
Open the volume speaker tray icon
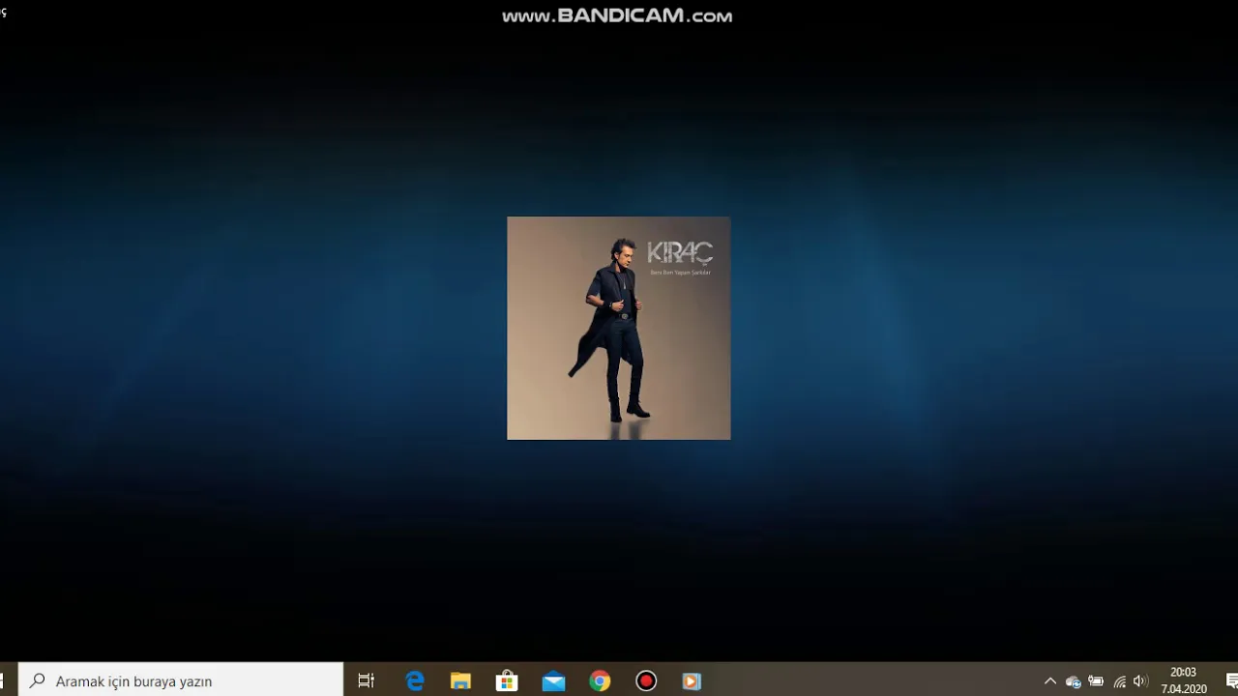(x=1141, y=681)
